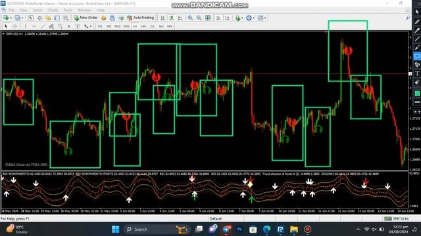Switch to M15 timeframe
Viewport: 421px width, 236px height.
click(117, 26)
